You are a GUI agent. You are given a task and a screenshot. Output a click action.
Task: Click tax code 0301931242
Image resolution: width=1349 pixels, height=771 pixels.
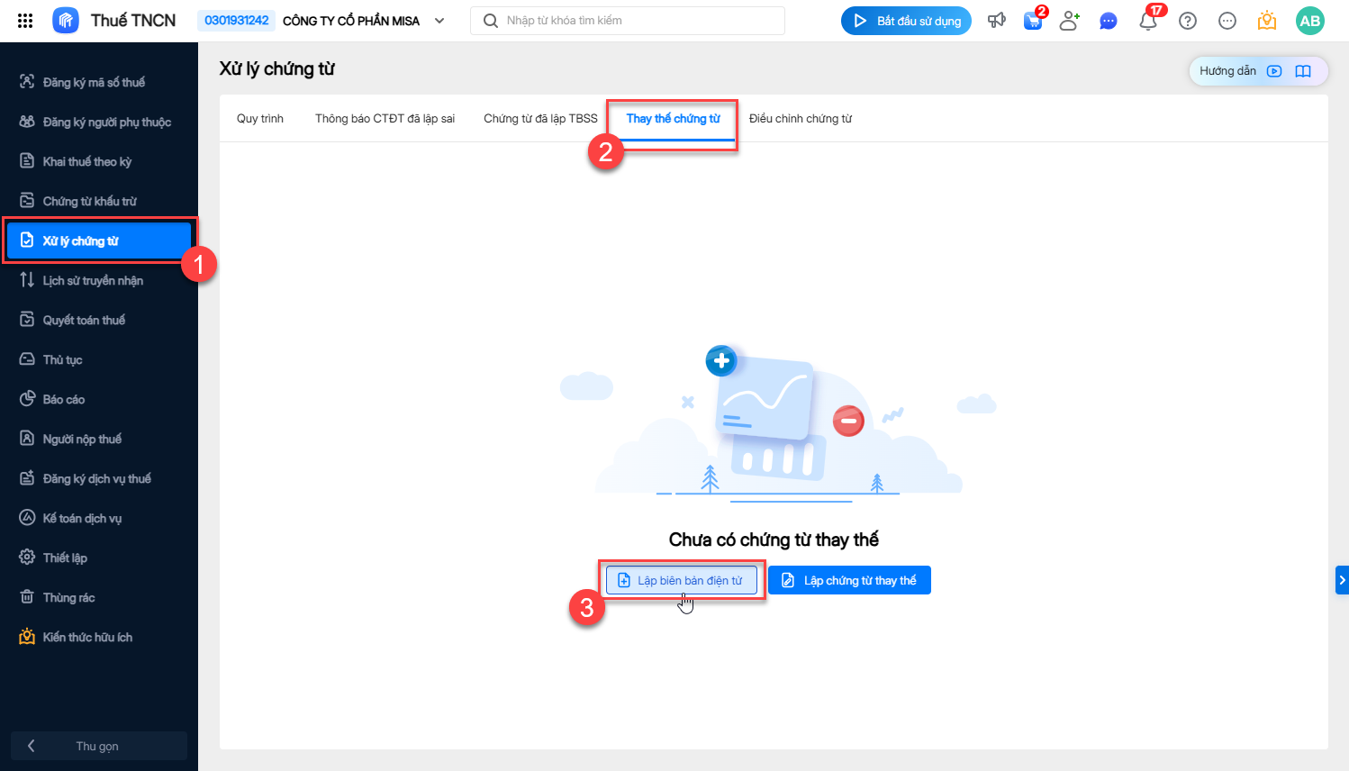237,21
